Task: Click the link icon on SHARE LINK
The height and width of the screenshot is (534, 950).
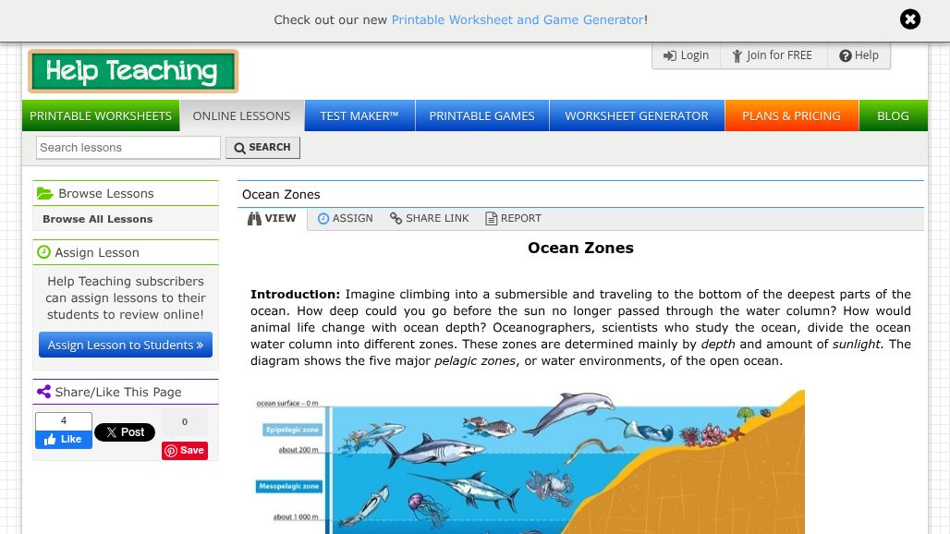Action: coord(395,218)
